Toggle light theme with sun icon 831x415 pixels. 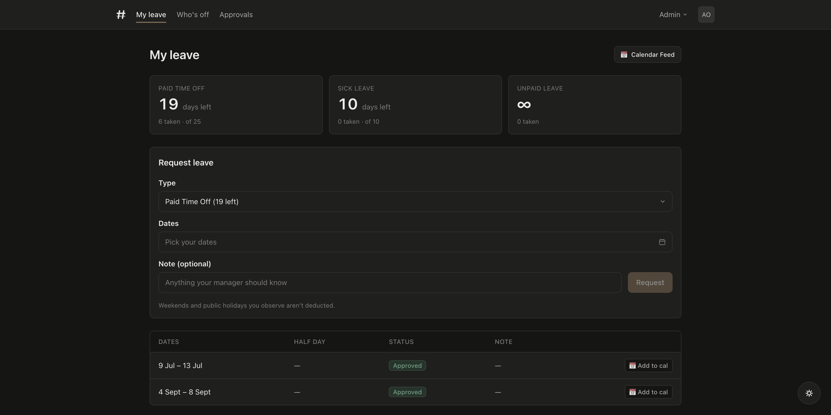click(809, 393)
